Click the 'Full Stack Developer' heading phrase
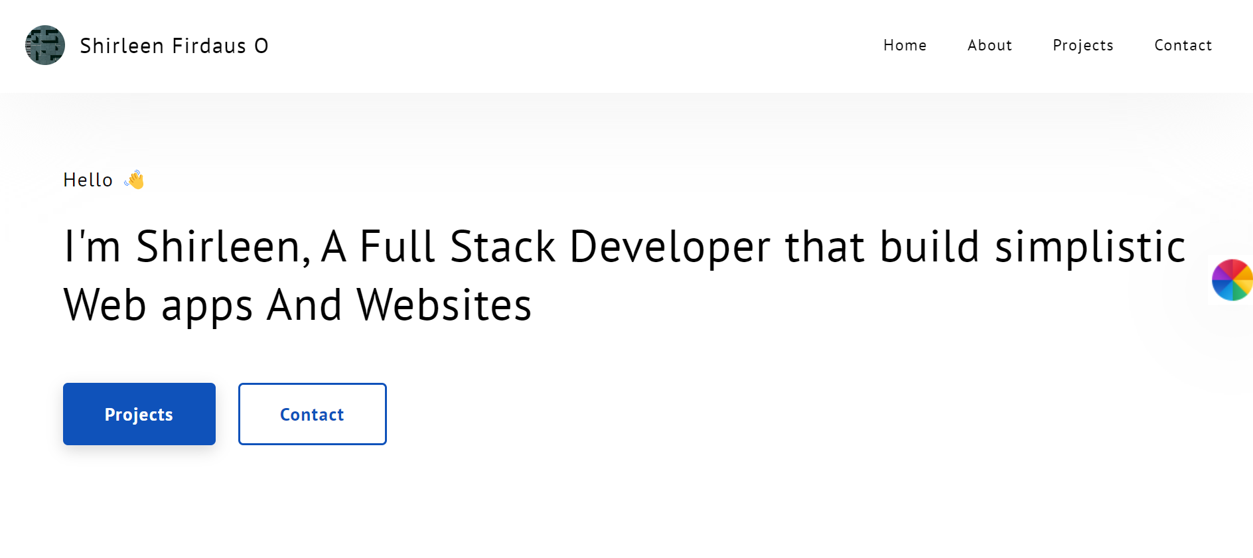The width and height of the screenshot is (1253, 558). 565,247
